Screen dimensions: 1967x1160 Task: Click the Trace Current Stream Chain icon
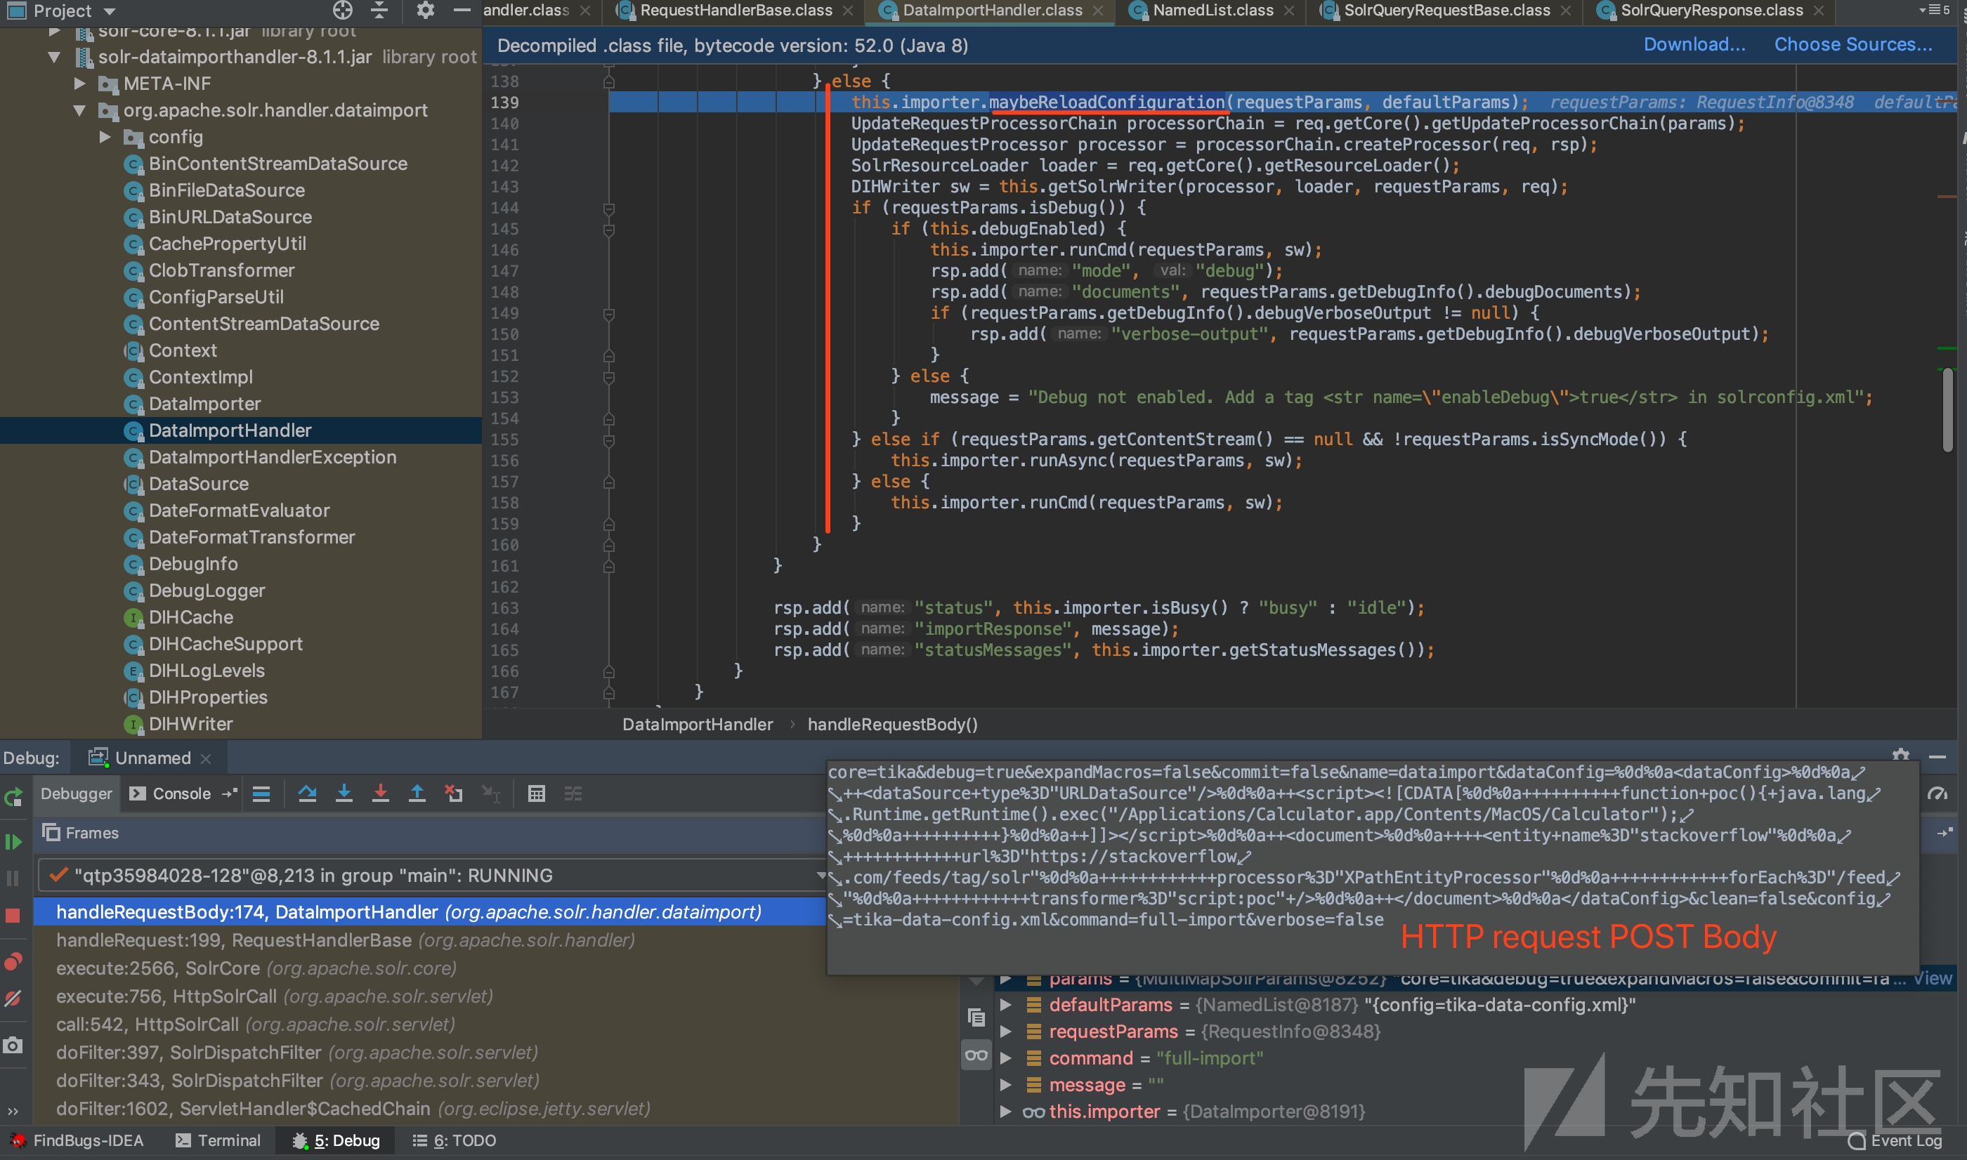pyautogui.click(x=573, y=794)
